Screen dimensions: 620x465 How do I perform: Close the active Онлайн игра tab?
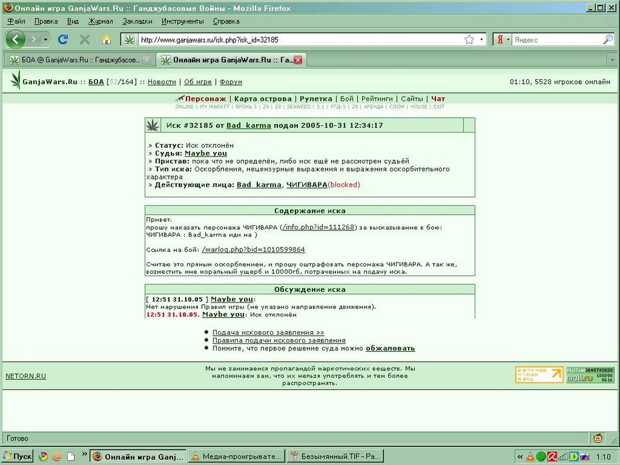coord(298,60)
